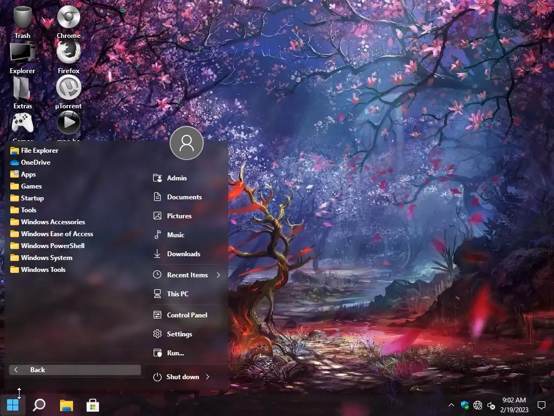Go Back to the main start menu
The width and height of the screenshot is (554, 416).
click(x=75, y=369)
